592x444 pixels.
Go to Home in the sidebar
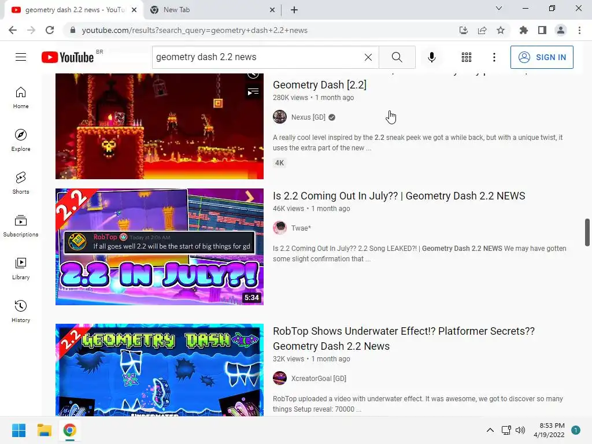[21, 98]
